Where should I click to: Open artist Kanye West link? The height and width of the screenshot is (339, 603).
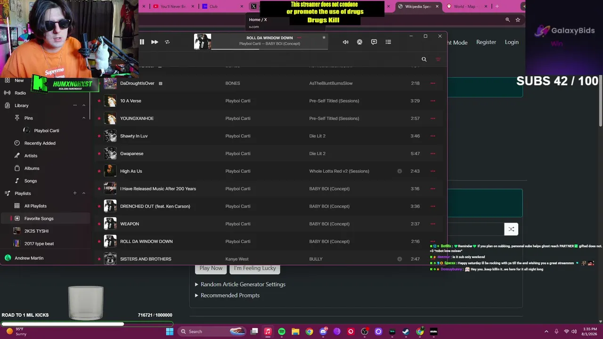coord(237,259)
